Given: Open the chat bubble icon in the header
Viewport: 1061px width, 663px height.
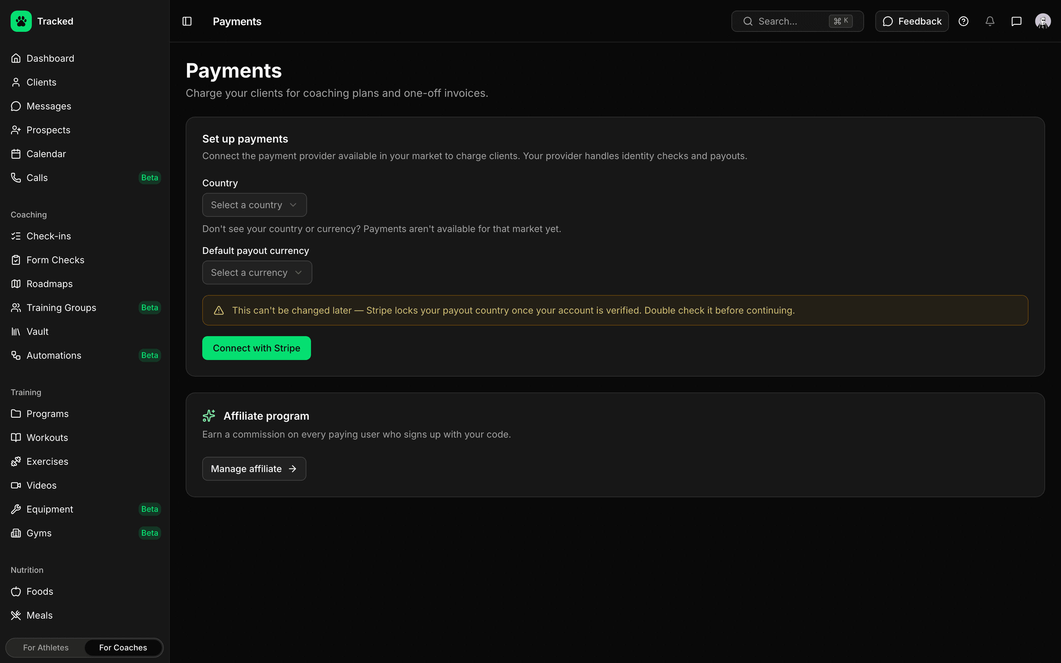Looking at the screenshot, I should point(1016,21).
